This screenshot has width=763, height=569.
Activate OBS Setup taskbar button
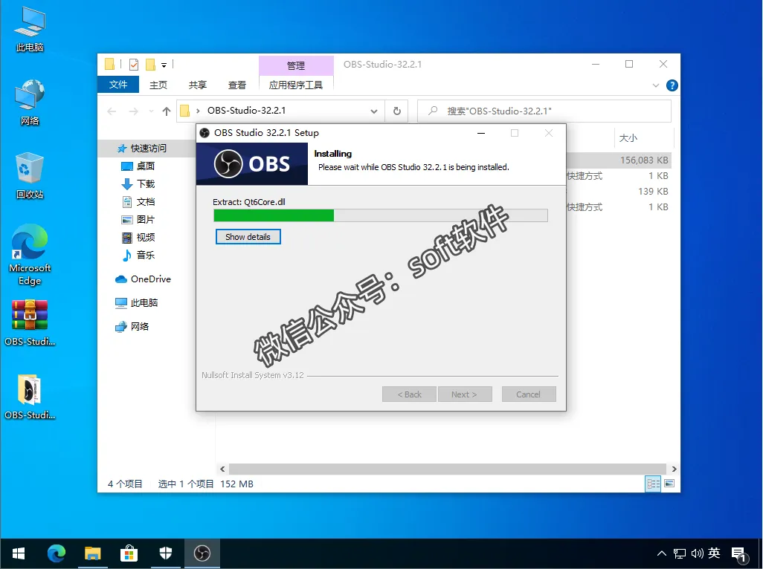[202, 553]
